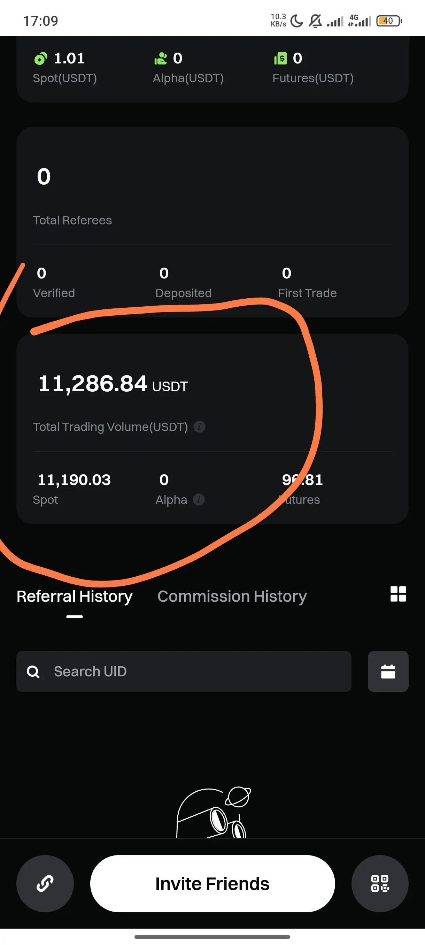425x945 pixels.
Task: Tap the grid view icon
Action: click(x=398, y=594)
